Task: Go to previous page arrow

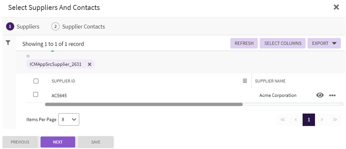Action: coord(296,120)
